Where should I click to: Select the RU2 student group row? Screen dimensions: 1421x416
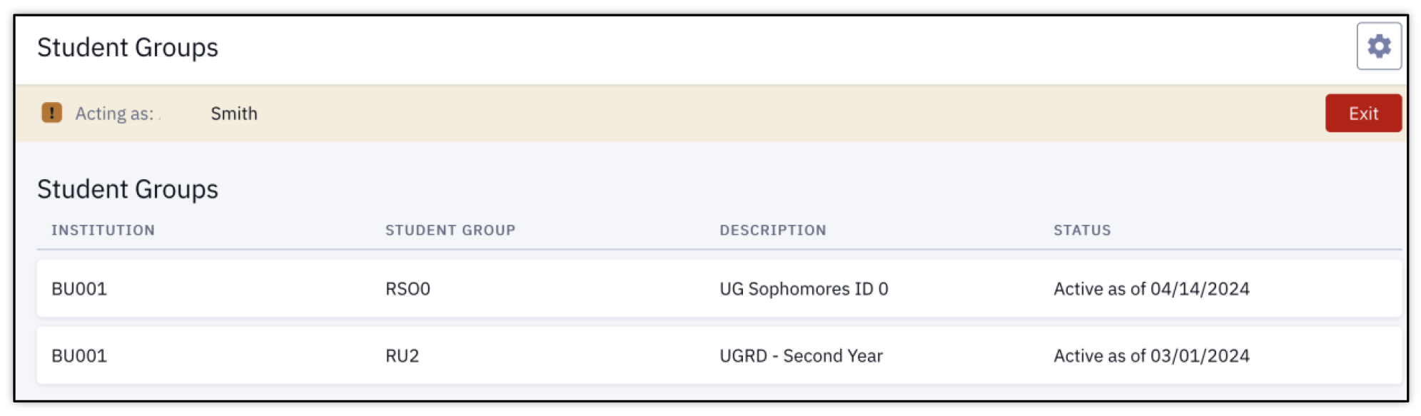[719, 355]
